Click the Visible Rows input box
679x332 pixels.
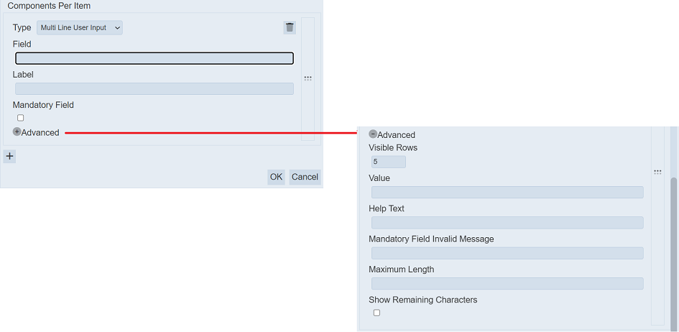click(x=388, y=162)
